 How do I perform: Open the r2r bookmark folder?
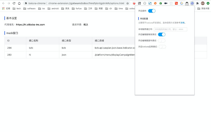pyautogui.click(x=108, y=9)
